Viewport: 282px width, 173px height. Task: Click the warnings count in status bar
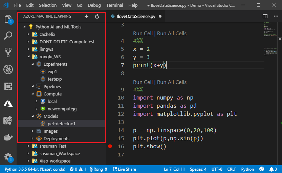pos(83,169)
